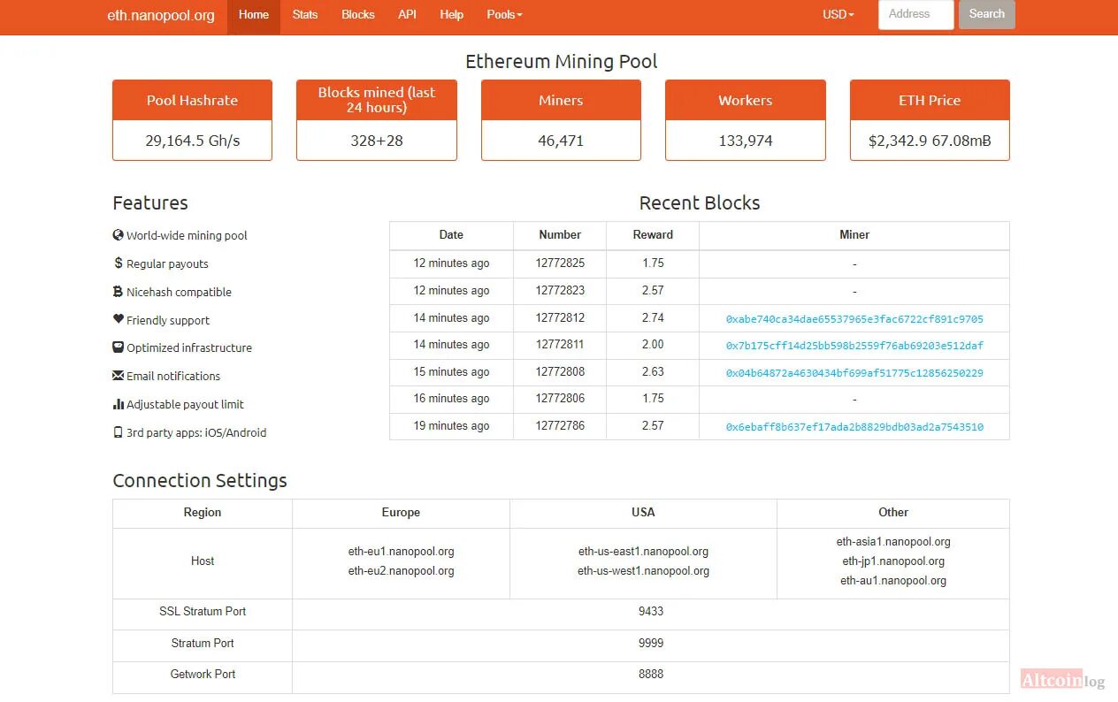
Task: Open miner address 0xabe740ca34dae65537965e3fac6722cf891c9705
Action: coord(854,319)
